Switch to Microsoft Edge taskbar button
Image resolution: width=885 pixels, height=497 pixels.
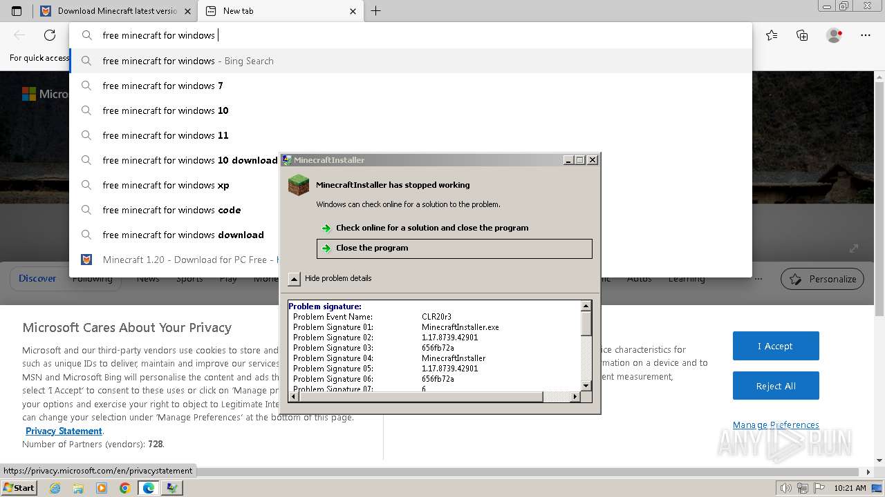click(x=148, y=488)
